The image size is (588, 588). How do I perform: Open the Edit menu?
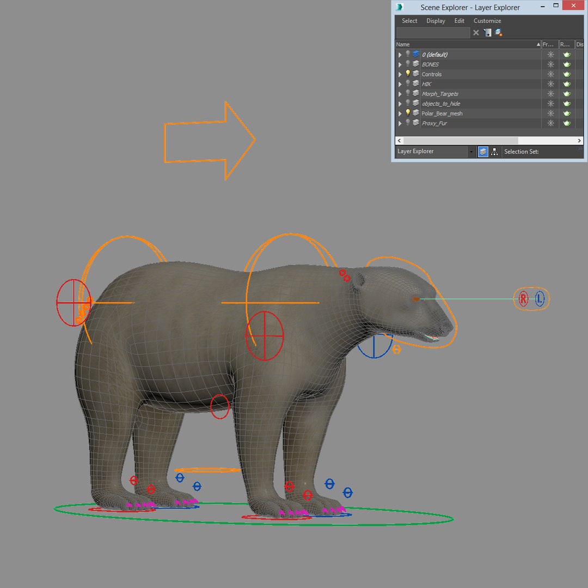pyautogui.click(x=459, y=21)
